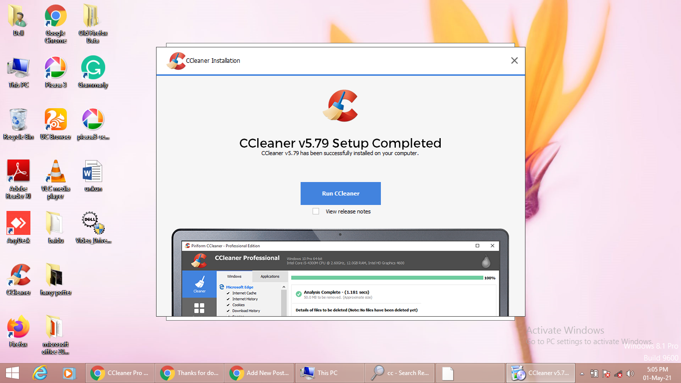Select CCleaner v5.7... installer taskbar button
Image resolution: width=681 pixels, height=383 pixels.
540,373
